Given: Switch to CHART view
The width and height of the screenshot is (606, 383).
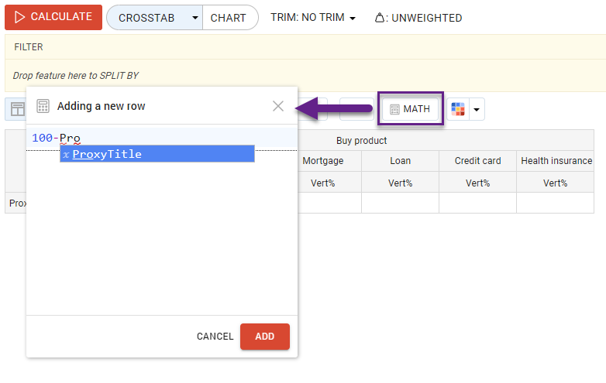Looking at the screenshot, I should 229,18.
